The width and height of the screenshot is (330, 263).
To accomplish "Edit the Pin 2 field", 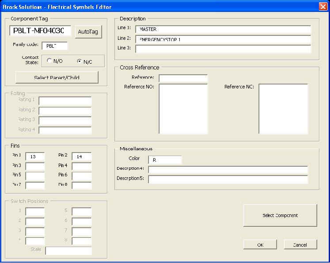I will (x=82, y=156).
